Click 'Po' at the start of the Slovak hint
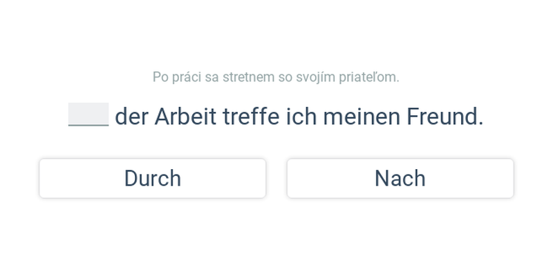Image resolution: width=553 pixels, height=276 pixels. (160, 77)
